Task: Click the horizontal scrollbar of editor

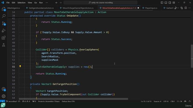Action: (x=73, y=99)
